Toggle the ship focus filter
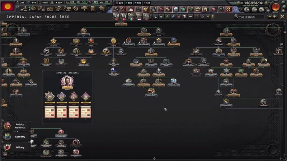This screenshot has height=161, width=287. [x=190, y=16]
